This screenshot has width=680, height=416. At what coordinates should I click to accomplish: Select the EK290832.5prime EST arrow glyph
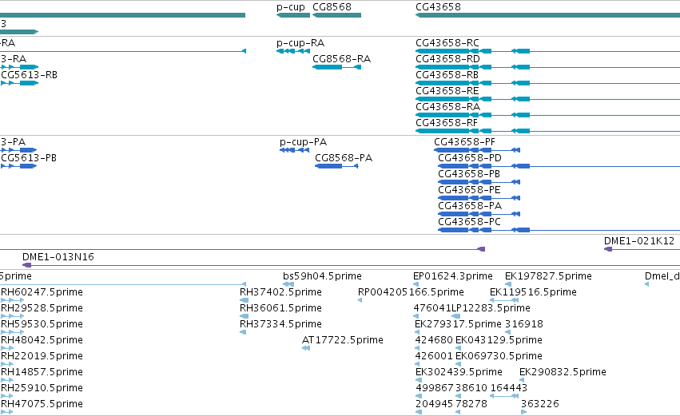pyautogui.click(x=522, y=380)
